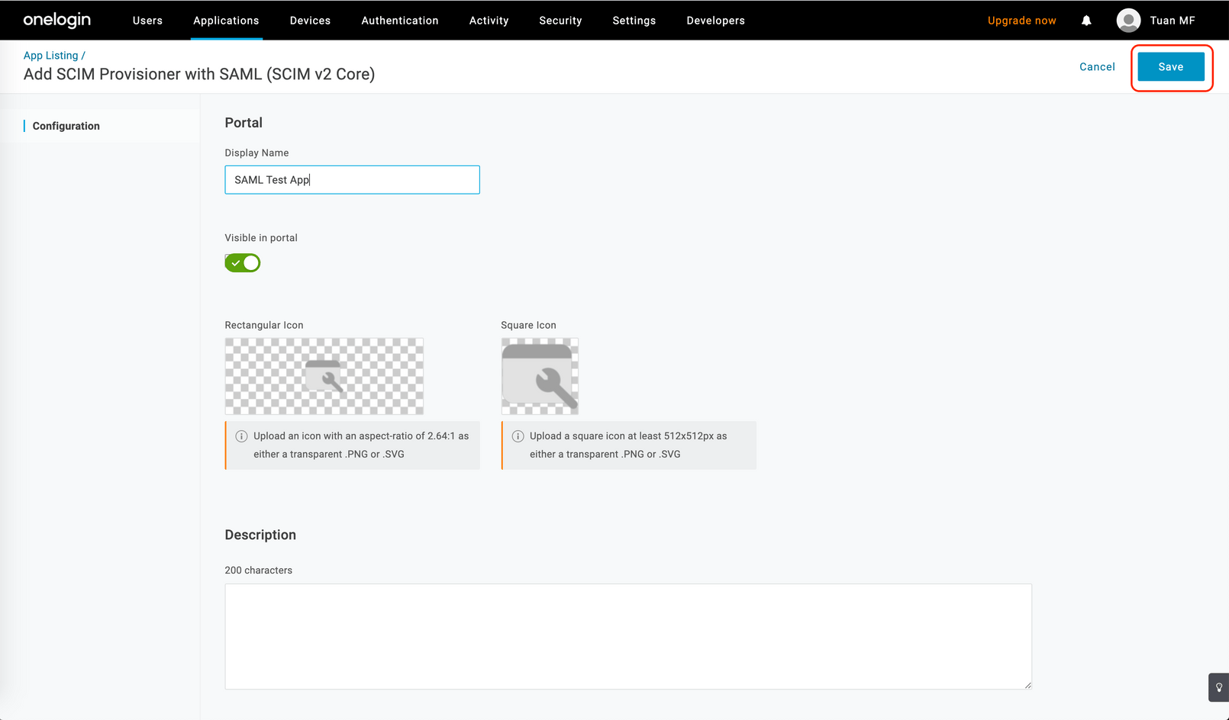Open the Activity menu
The width and height of the screenshot is (1229, 720).
click(489, 21)
